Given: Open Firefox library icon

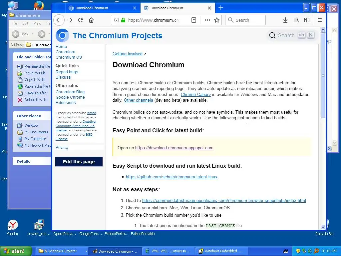Looking at the screenshot, I should 296,20.
